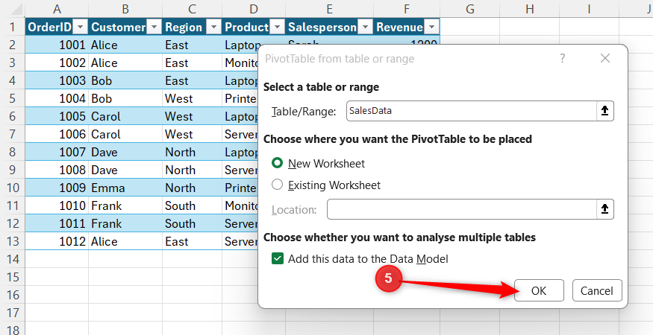The height and width of the screenshot is (335, 653).
Task: Click the Alice cell in row 3
Action: click(x=125, y=63)
